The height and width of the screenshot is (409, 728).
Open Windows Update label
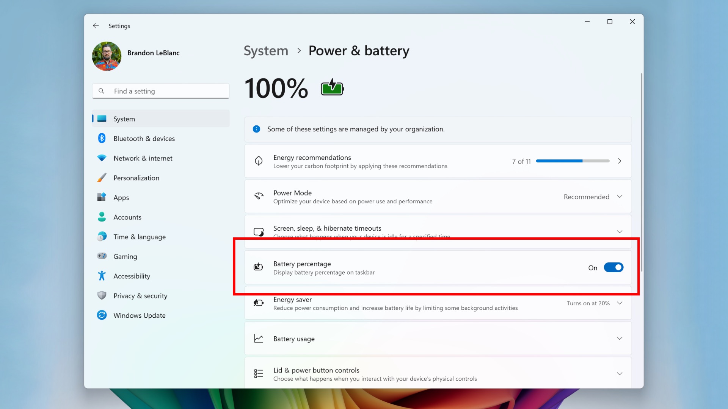[x=139, y=315]
